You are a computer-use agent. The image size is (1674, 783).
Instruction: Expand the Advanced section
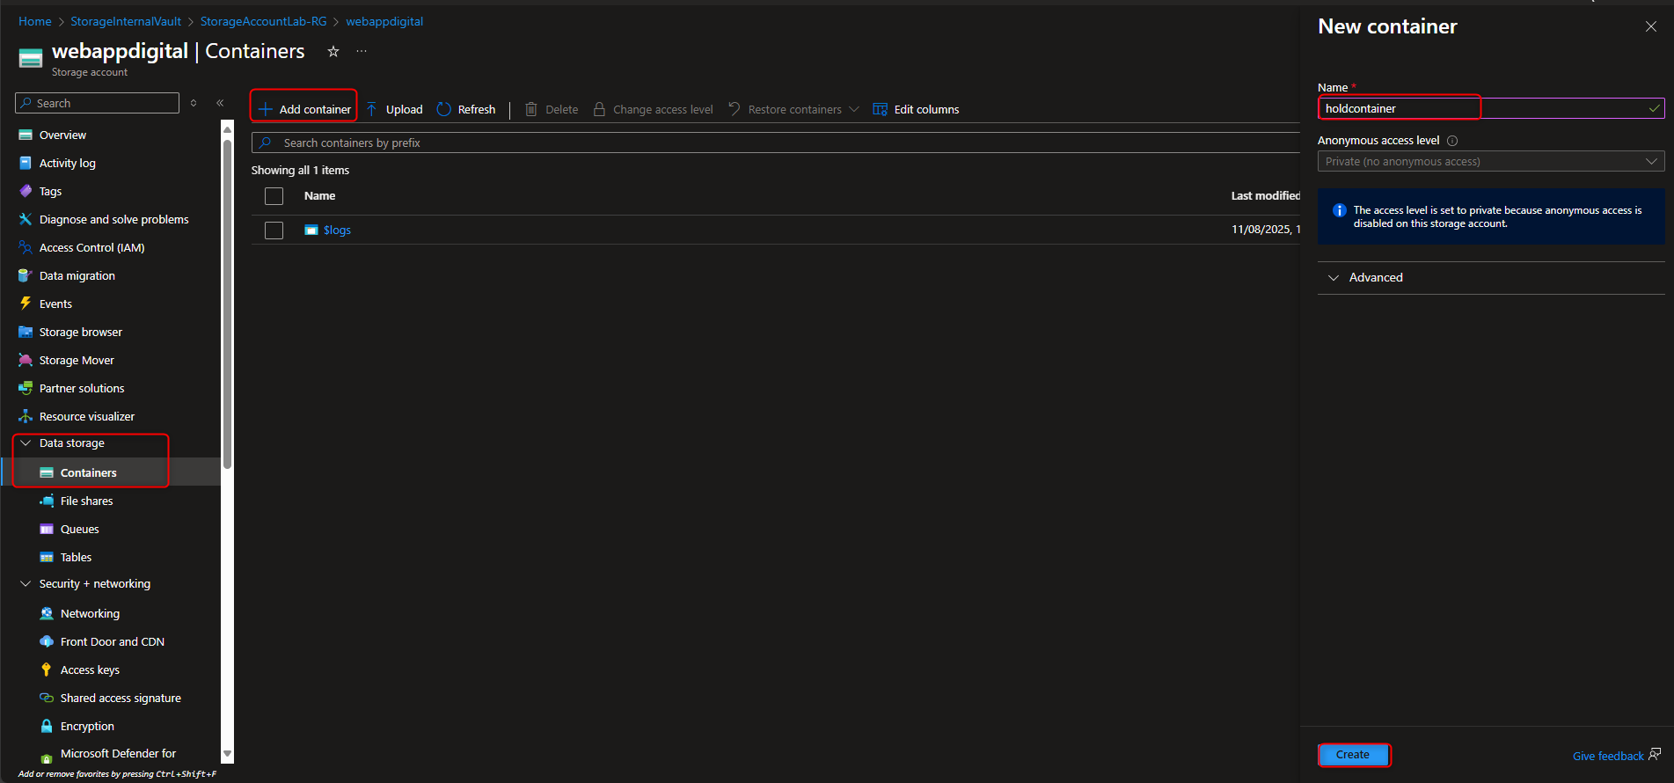(x=1491, y=277)
